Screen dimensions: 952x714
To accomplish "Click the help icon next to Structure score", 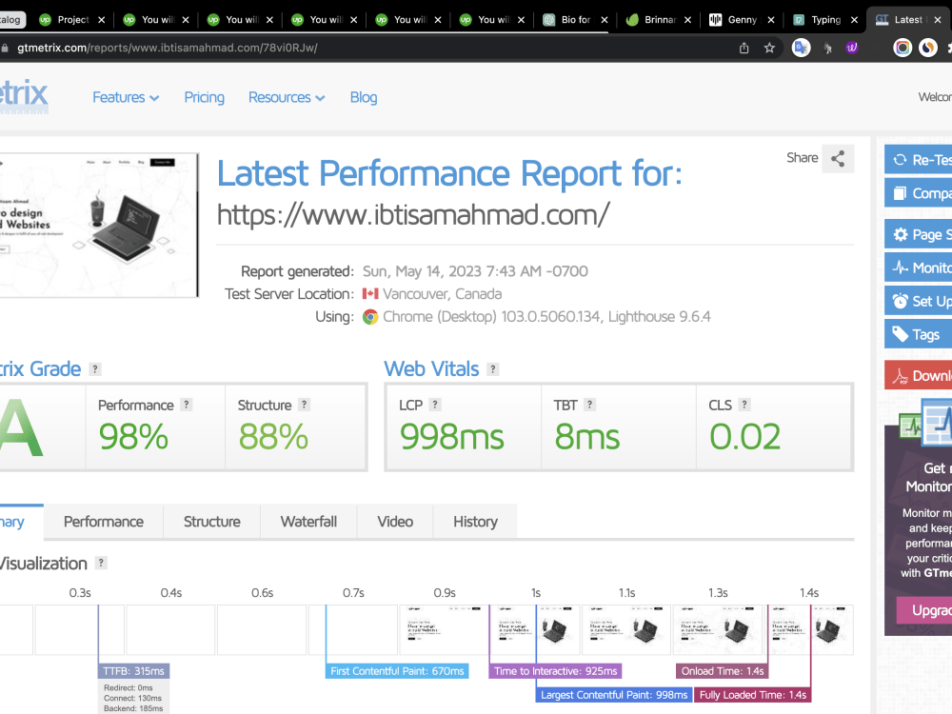I will [x=305, y=405].
